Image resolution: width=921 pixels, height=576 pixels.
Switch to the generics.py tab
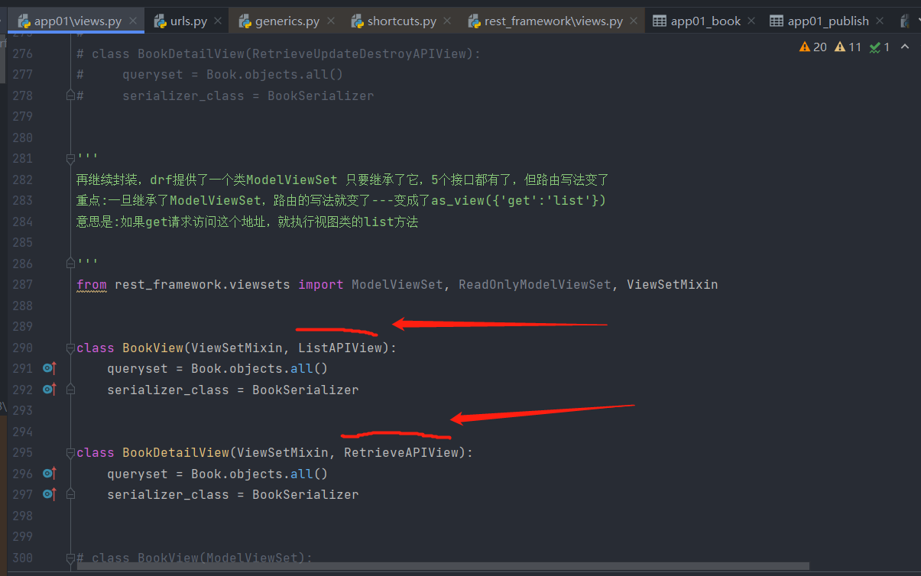[x=287, y=21]
